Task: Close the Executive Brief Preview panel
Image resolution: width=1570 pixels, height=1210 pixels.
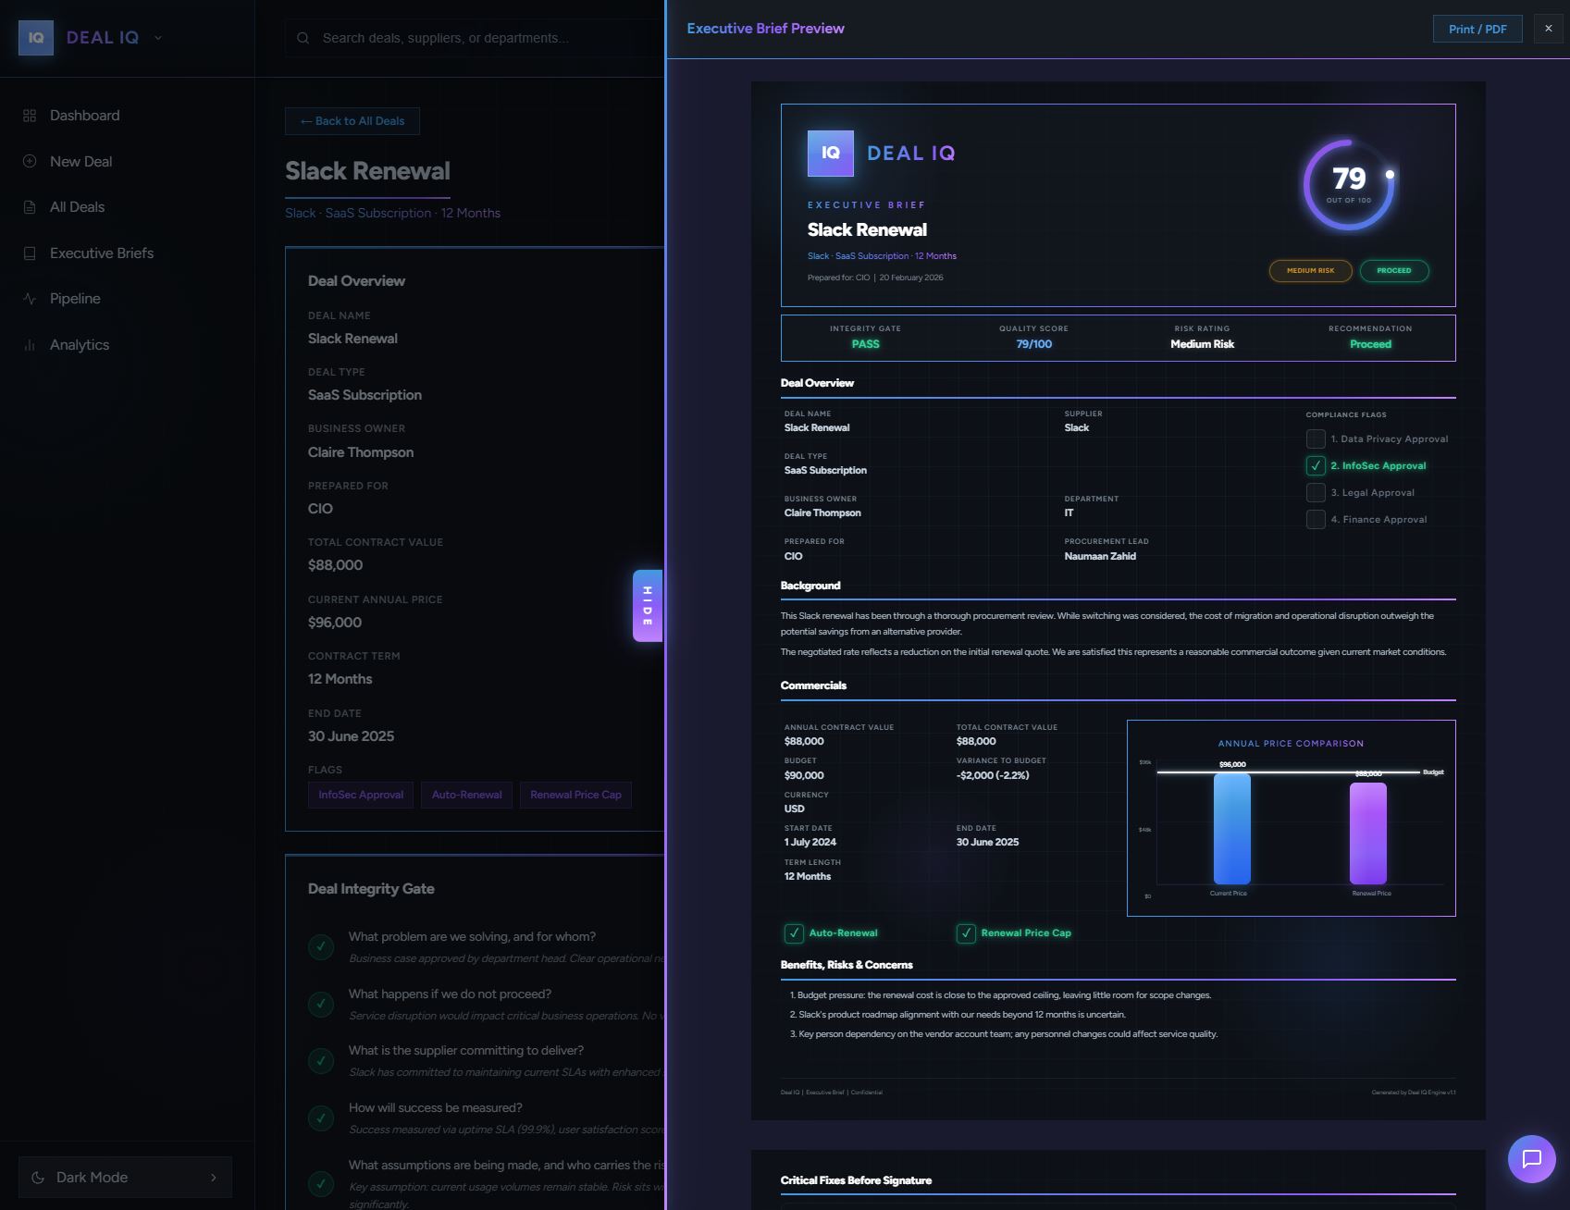Action: click(1549, 29)
